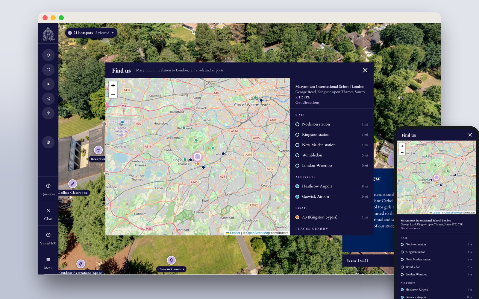This screenshot has width=479, height=299.
Task: Start the autoplay tour play button
Action: 48,84
